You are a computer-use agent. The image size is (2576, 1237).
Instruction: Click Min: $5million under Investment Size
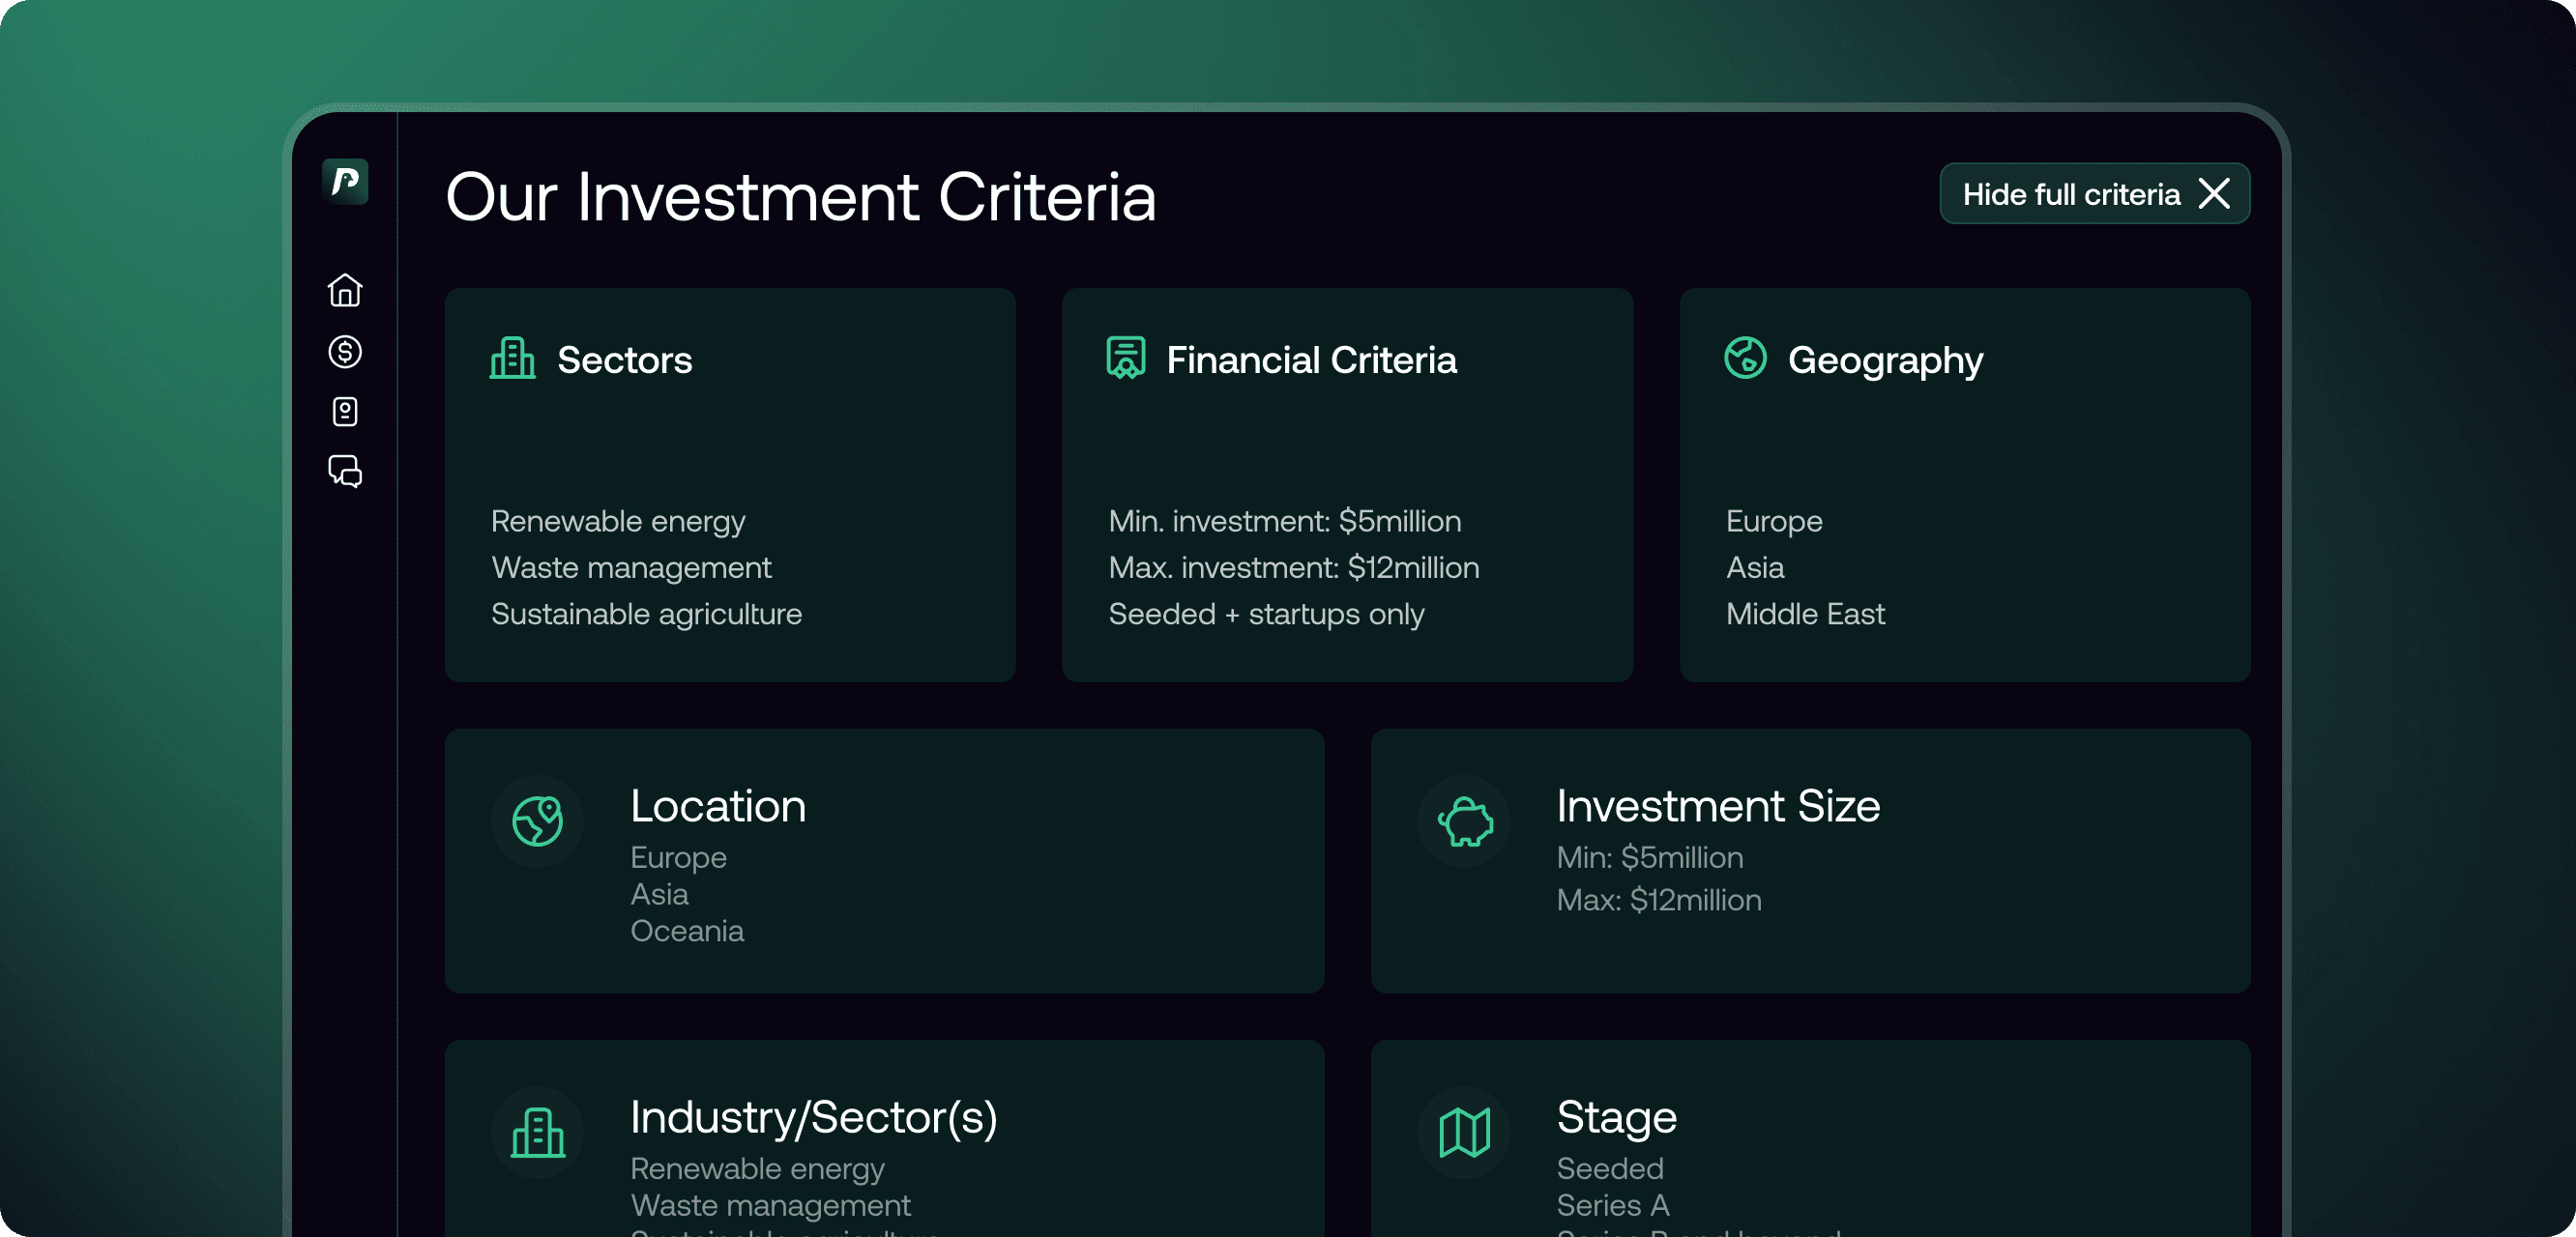tap(1650, 857)
